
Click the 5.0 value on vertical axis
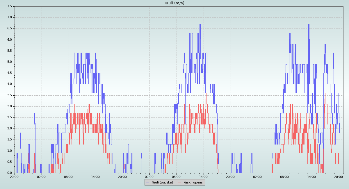tap(9, 62)
